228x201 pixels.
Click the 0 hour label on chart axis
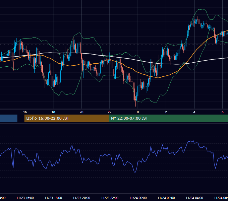138,112
